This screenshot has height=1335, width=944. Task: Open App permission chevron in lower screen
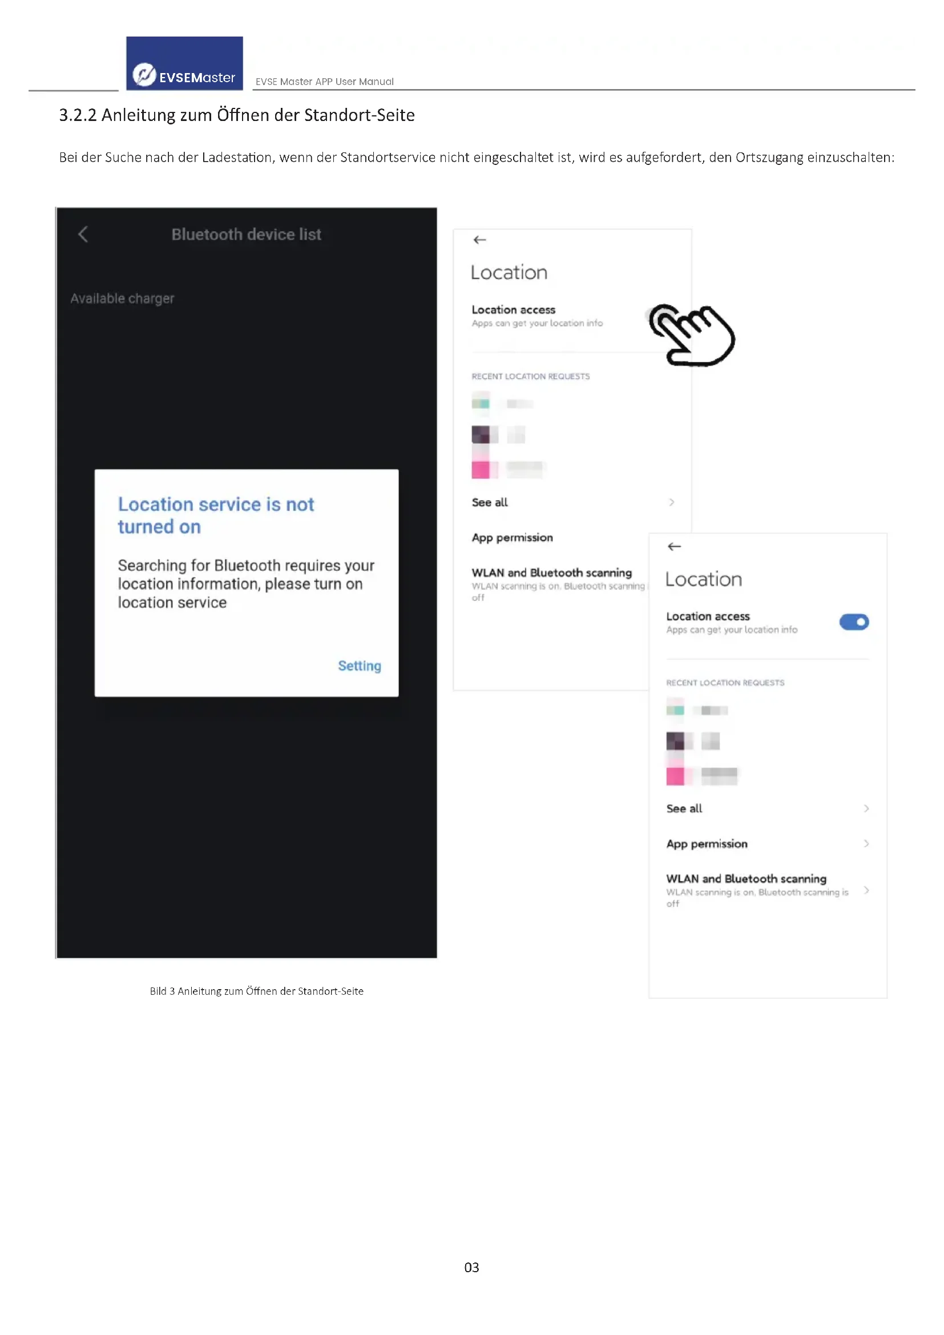pos(866,844)
